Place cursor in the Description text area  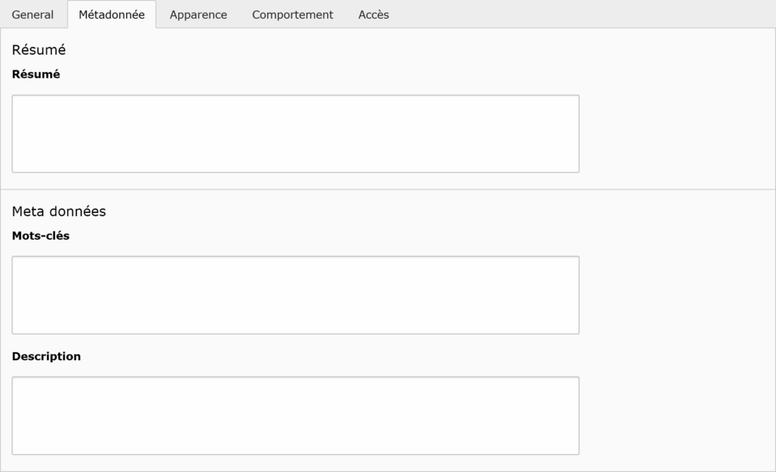pos(295,415)
